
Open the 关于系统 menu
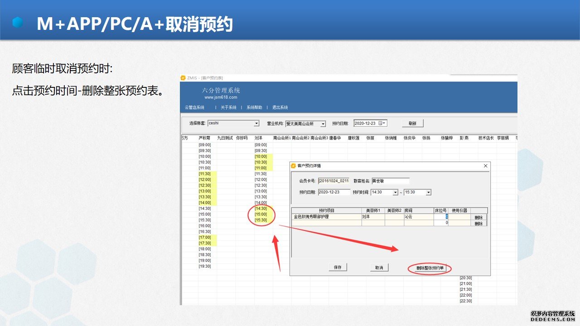pyautogui.click(x=228, y=107)
